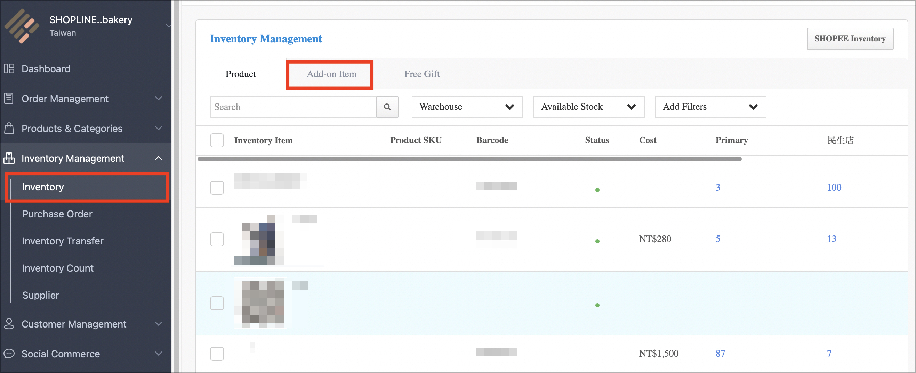The width and height of the screenshot is (916, 373).
Task: Switch to the Add-on Item tab
Action: pos(331,74)
